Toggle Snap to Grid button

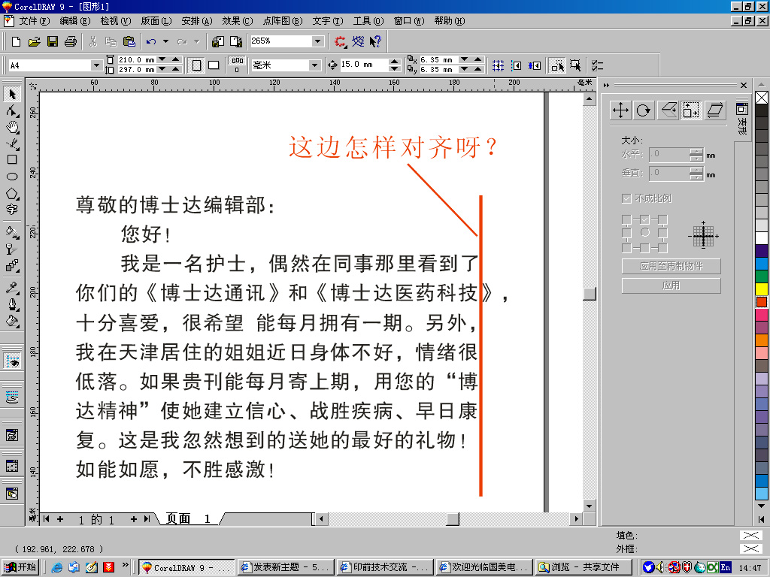click(x=499, y=65)
